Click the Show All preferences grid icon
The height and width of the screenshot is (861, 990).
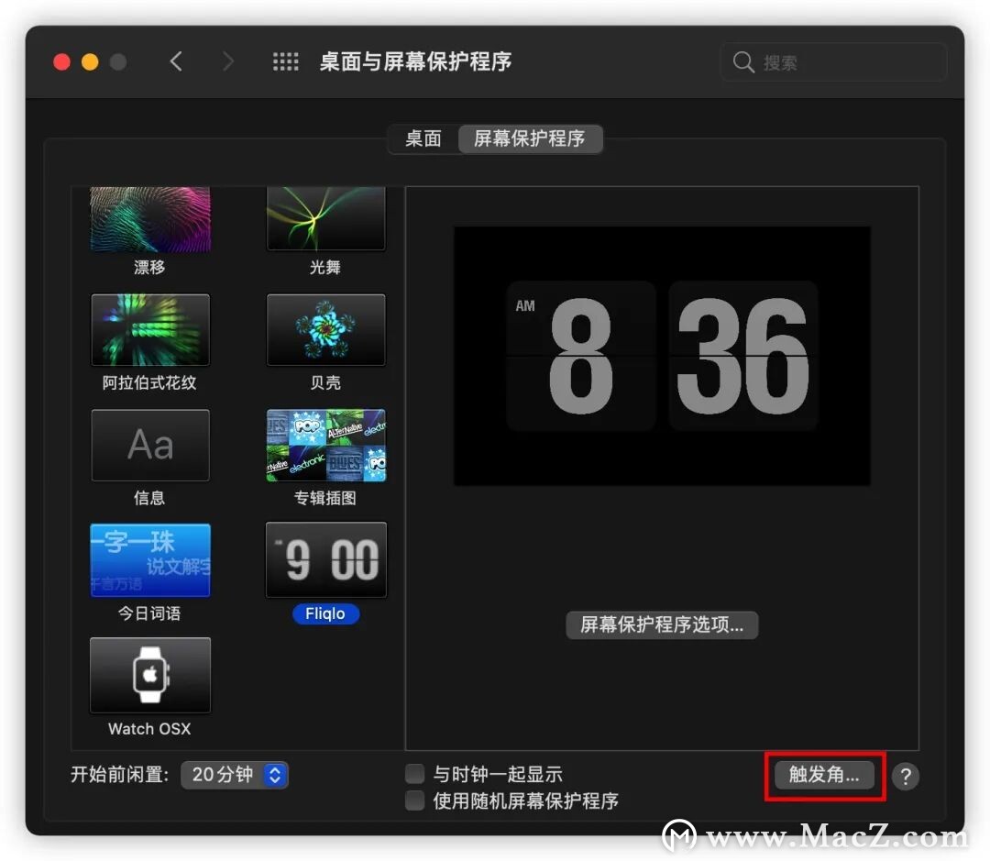285,61
